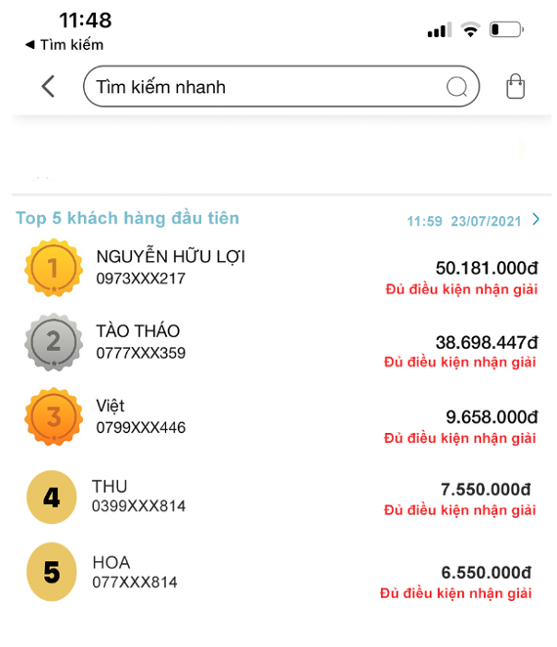Click the gold rank 1 medal badge
The image size is (557, 647).
pos(54,268)
